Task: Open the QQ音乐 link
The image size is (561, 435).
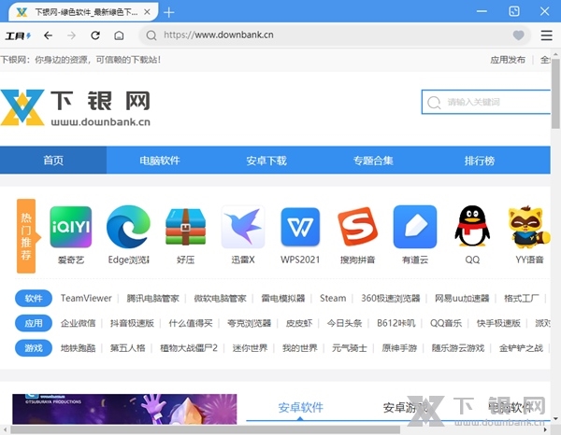Action: pyautogui.click(x=446, y=323)
